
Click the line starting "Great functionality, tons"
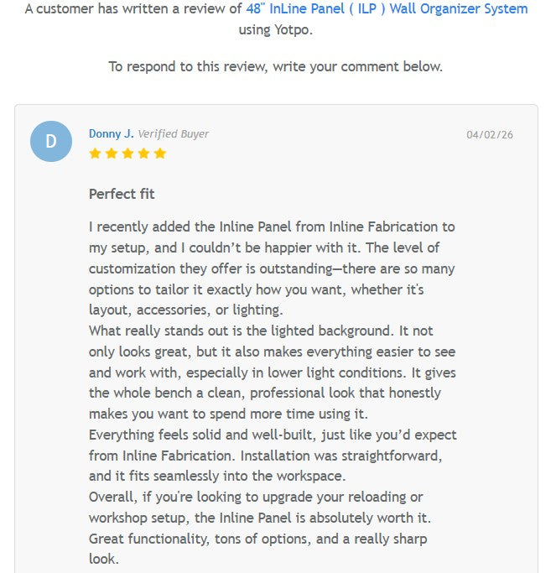(259, 538)
